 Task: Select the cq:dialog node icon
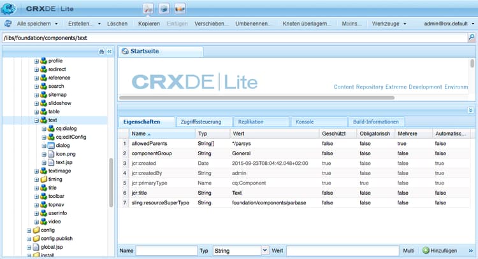51,129
